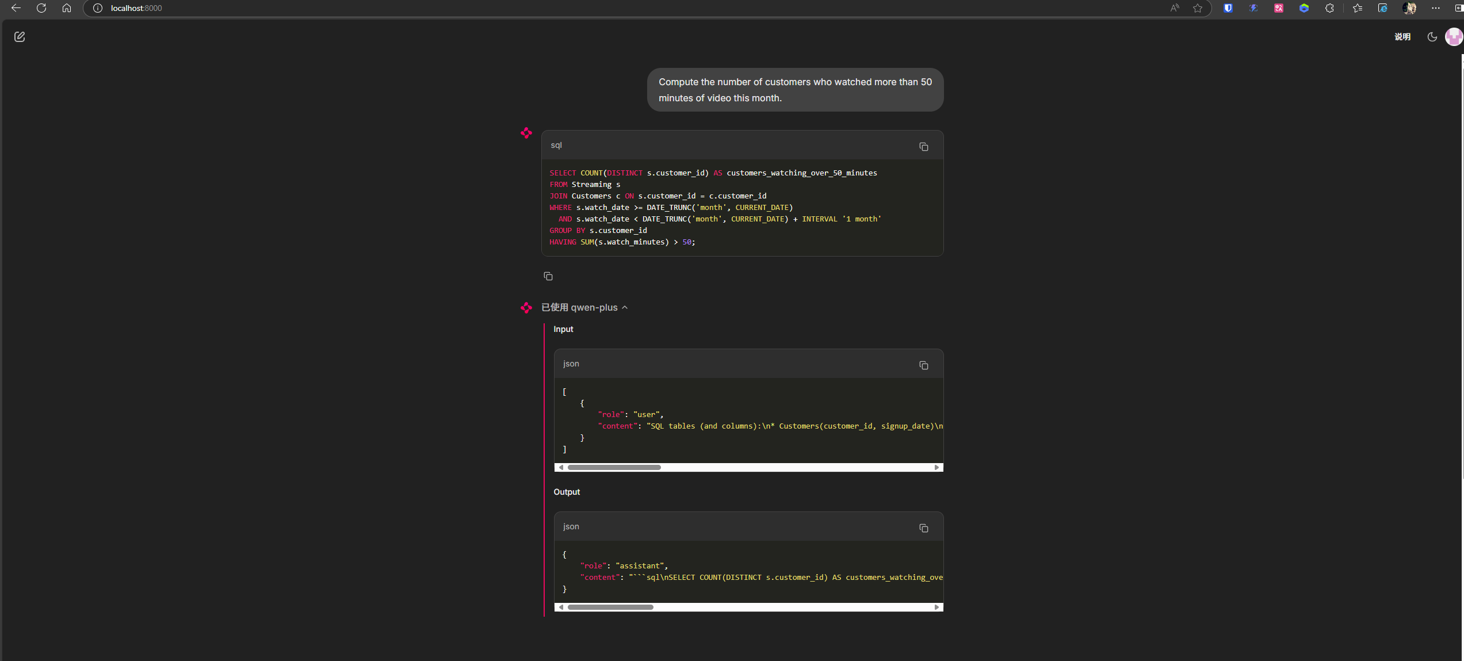This screenshot has width=1464, height=661.
Task: Click the 'WHERE s.watch_date >=' line
Action: [x=671, y=208]
